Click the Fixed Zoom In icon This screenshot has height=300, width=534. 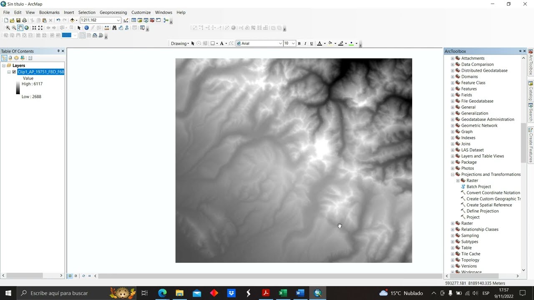click(x=34, y=28)
